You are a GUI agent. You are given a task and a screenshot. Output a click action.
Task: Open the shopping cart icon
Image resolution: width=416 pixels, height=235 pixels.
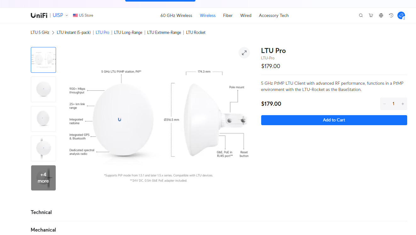click(x=371, y=15)
